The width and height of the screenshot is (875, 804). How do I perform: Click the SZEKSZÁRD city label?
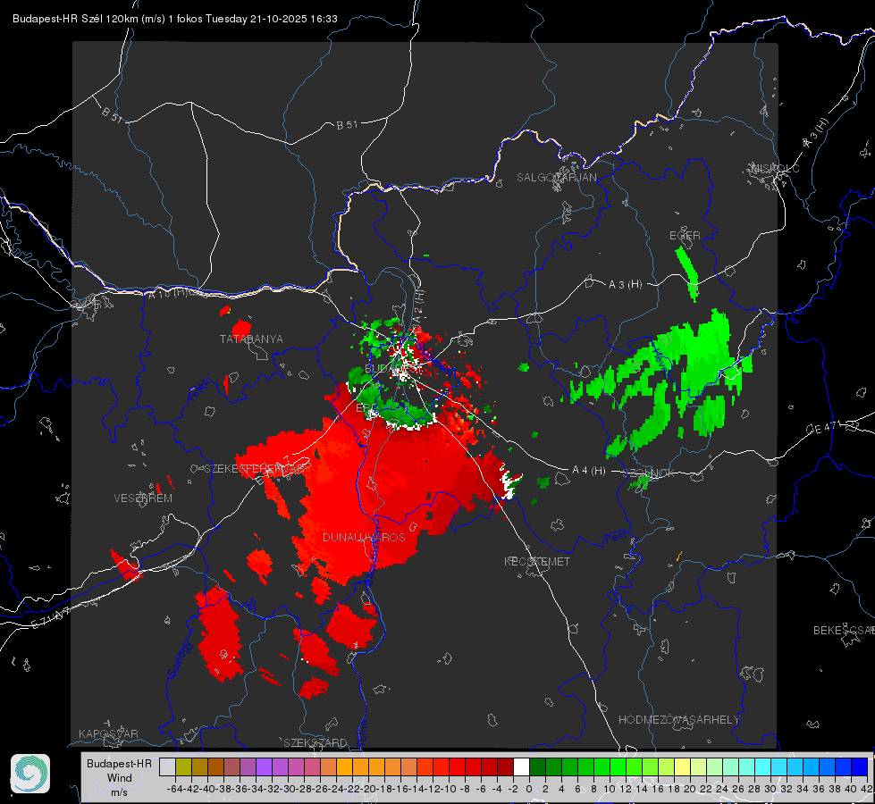(316, 742)
